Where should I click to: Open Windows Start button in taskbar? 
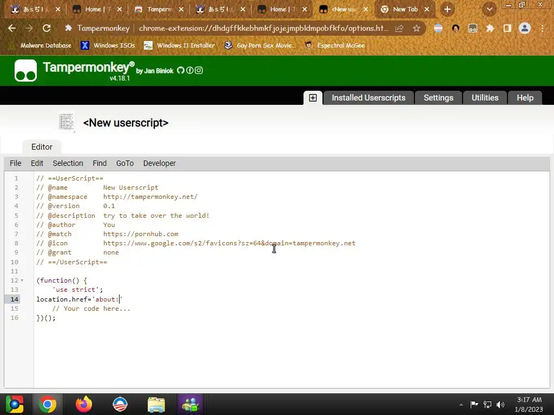click(x=15, y=404)
